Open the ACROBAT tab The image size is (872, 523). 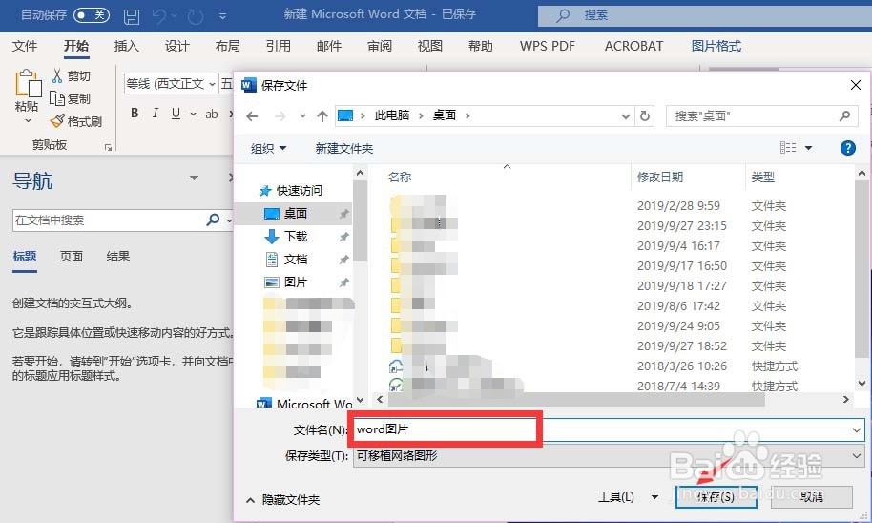[634, 46]
